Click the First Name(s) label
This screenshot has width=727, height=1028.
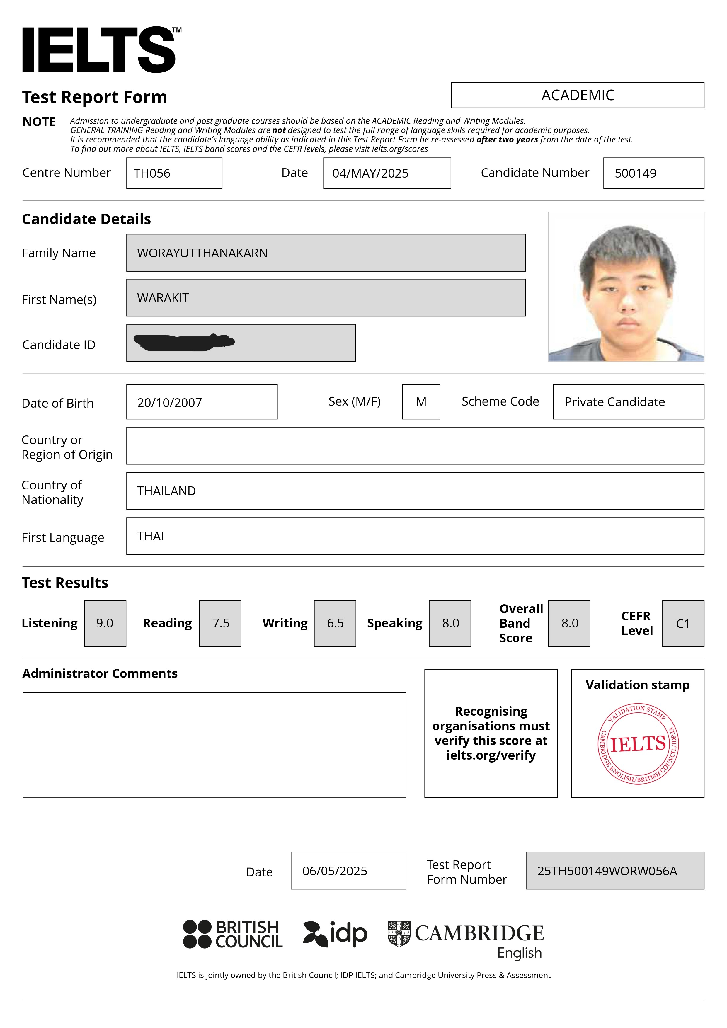[59, 299]
